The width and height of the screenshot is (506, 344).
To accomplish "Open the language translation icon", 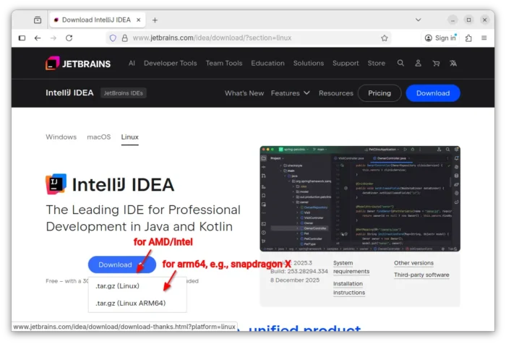I will (x=453, y=63).
